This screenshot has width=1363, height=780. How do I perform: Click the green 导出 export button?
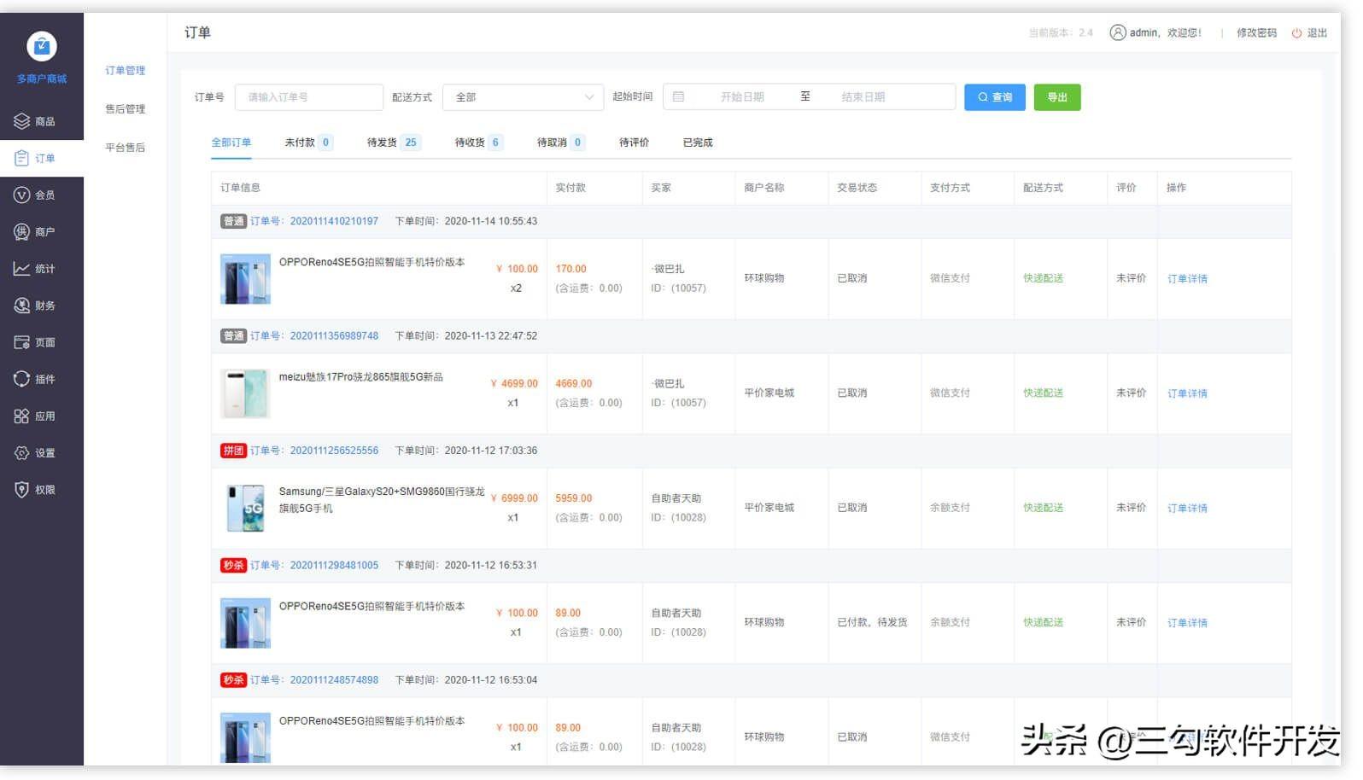(1057, 97)
